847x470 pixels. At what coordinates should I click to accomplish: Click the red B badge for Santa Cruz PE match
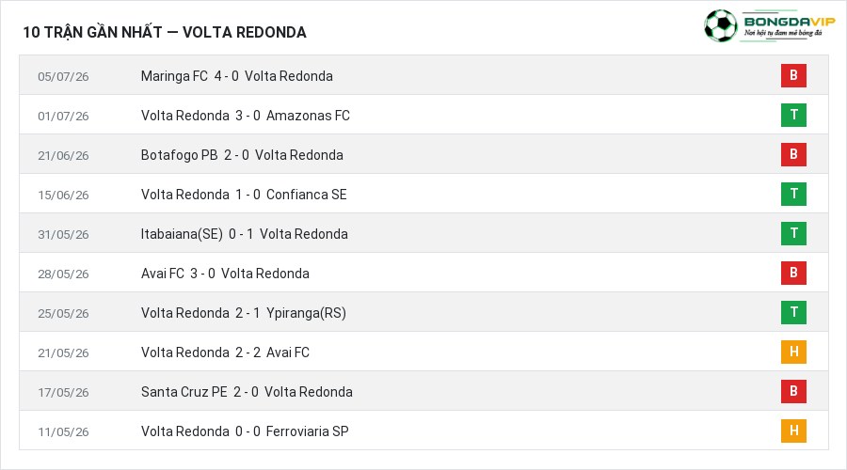[x=793, y=391]
